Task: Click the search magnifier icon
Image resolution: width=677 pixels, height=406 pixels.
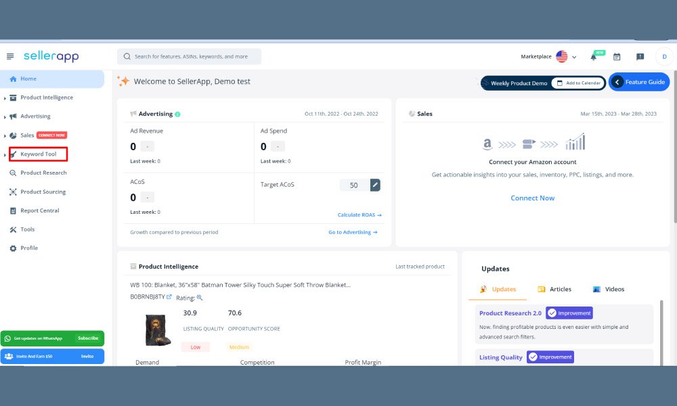Action: 127,57
